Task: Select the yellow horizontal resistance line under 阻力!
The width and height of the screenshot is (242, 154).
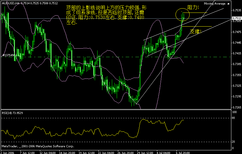Action: coord(195,13)
